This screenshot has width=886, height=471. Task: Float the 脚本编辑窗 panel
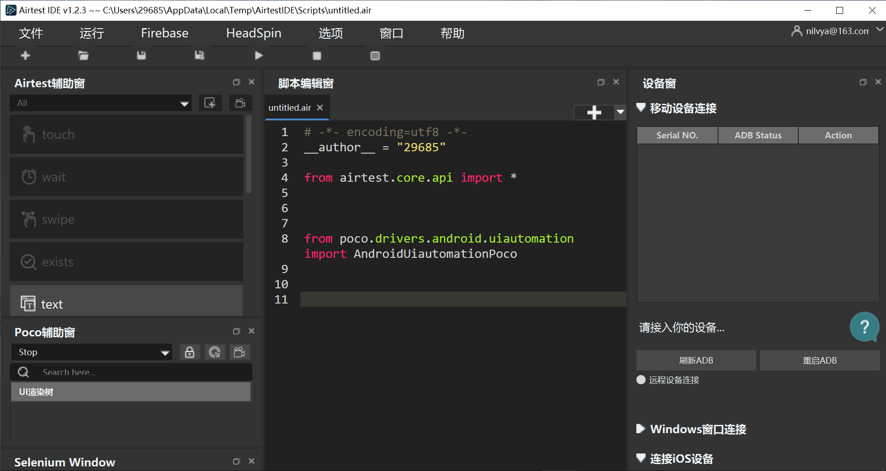tap(601, 82)
